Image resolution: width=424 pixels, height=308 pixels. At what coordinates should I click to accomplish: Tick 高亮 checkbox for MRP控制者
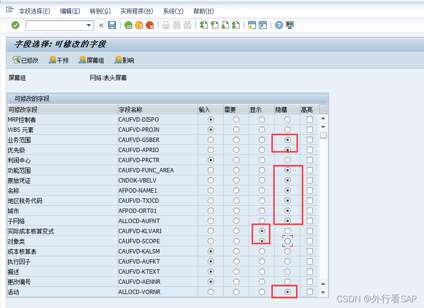click(310, 120)
